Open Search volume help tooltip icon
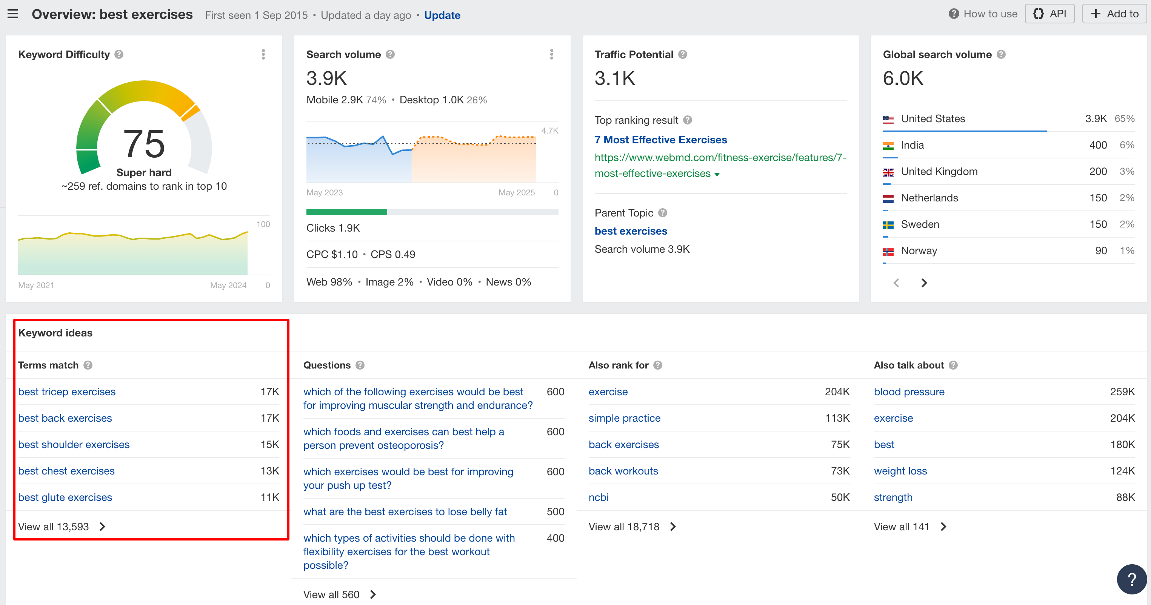1151x605 pixels. [390, 54]
